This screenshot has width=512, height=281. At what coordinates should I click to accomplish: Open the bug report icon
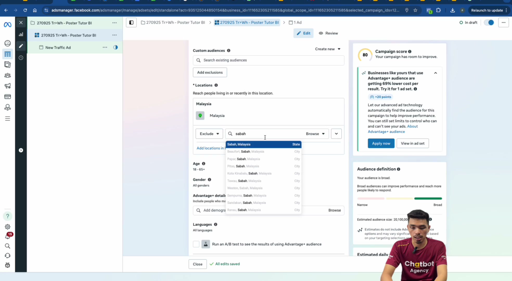click(x=8, y=265)
